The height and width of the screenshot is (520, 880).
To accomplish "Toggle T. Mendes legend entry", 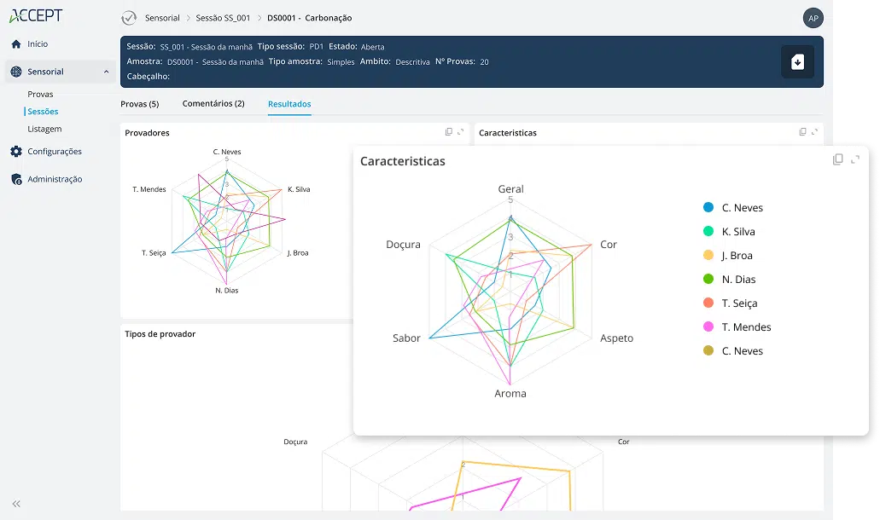I will point(737,327).
